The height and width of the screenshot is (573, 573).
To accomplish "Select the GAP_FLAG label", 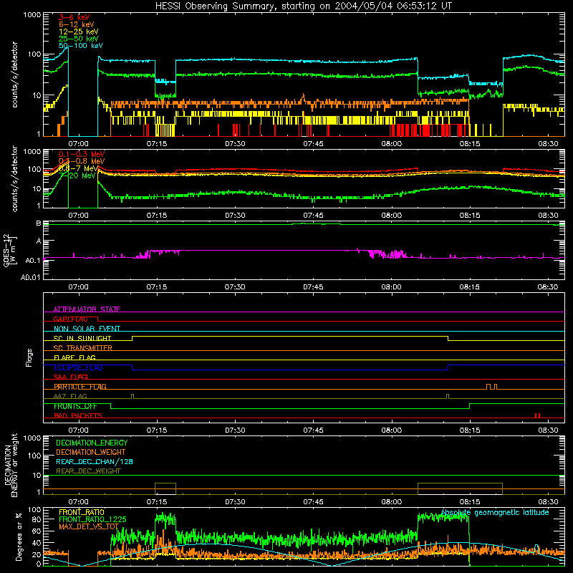I will point(70,319).
